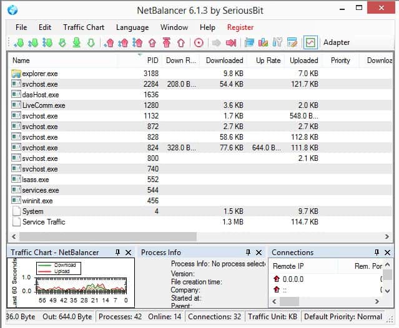Close the Process Info panel

coord(259,253)
